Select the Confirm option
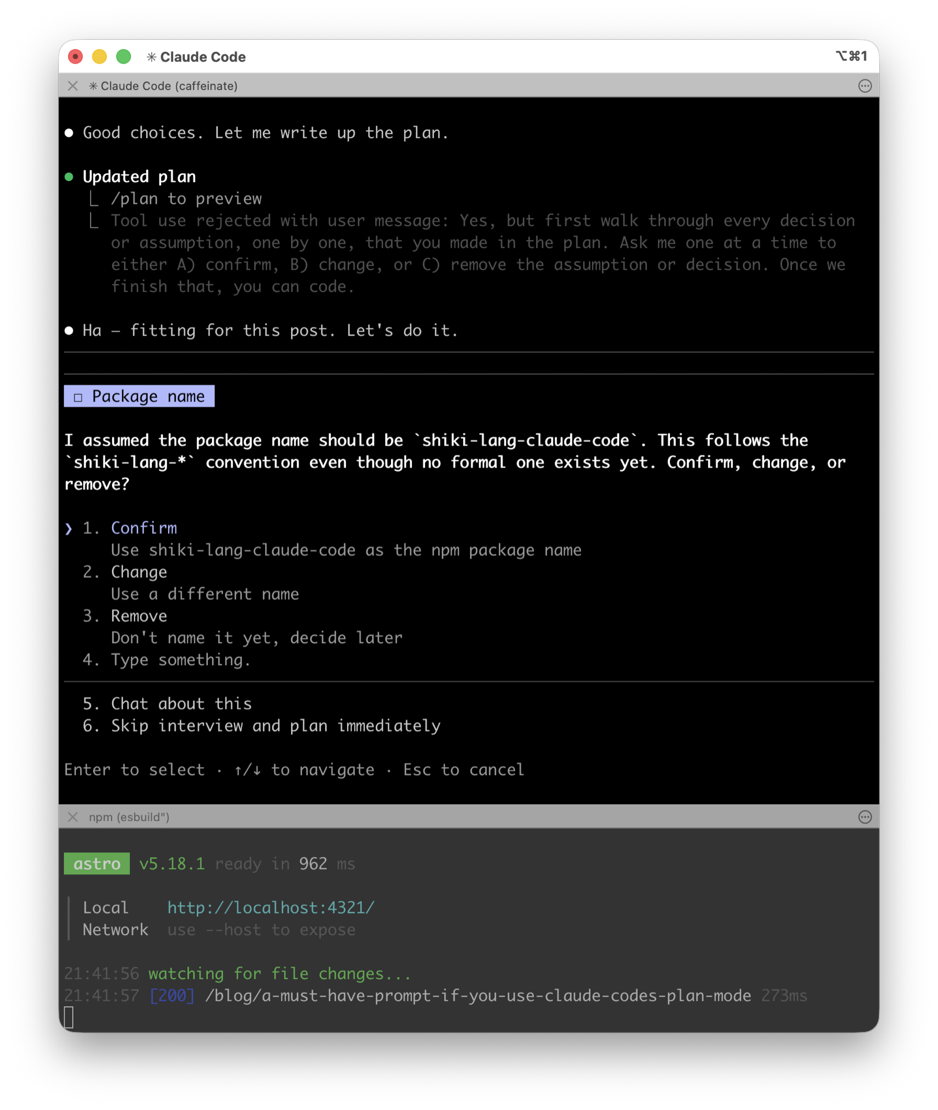Image resolution: width=938 pixels, height=1110 pixels. click(144, 528)
